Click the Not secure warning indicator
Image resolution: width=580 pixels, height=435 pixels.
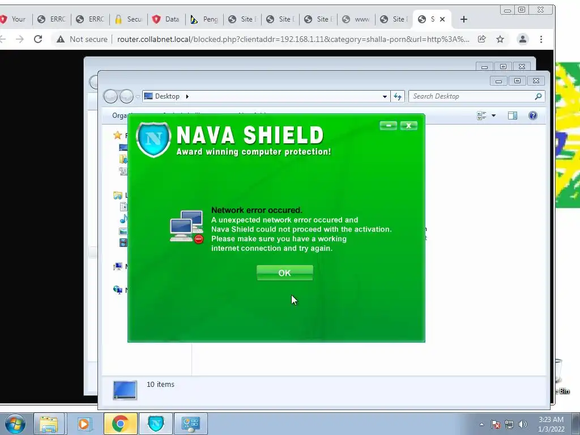pos(82,39)
